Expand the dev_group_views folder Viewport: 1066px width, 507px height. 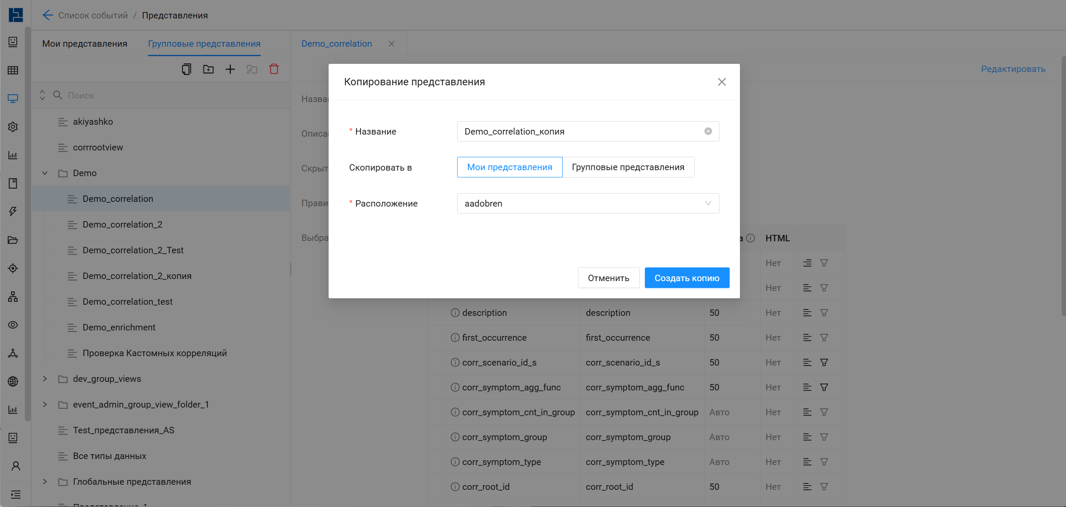coord(45,379)
